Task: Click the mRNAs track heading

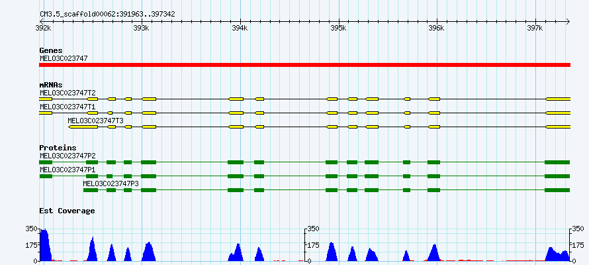Action: [51, 85]
